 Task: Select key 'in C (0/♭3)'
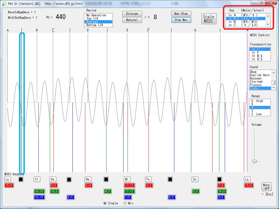(246, 25)
